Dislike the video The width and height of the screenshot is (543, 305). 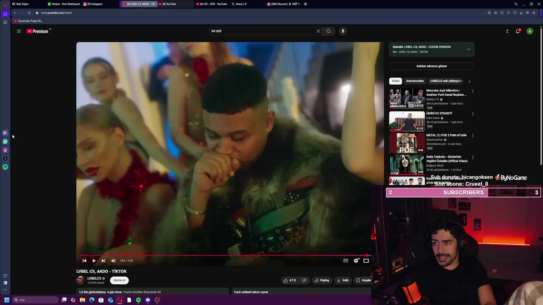(304, 280)
